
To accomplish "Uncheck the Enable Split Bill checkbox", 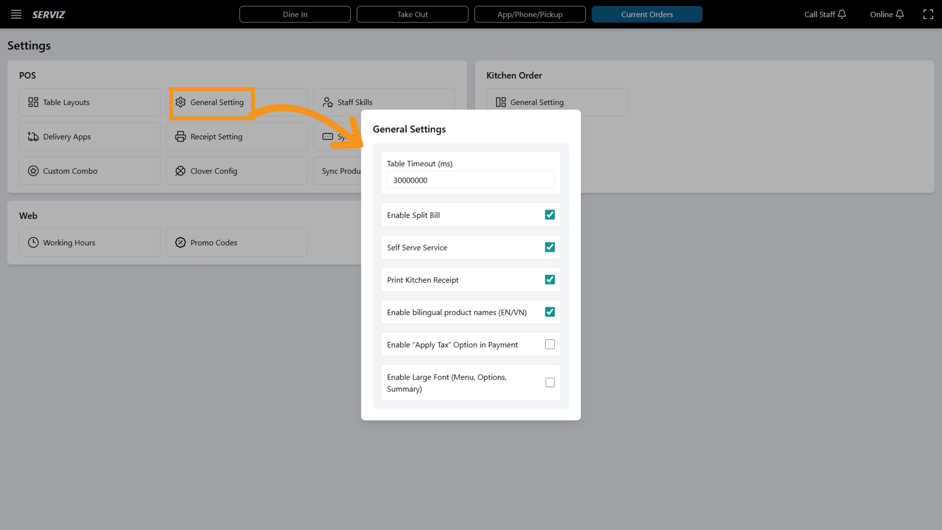I will [550, 215].
